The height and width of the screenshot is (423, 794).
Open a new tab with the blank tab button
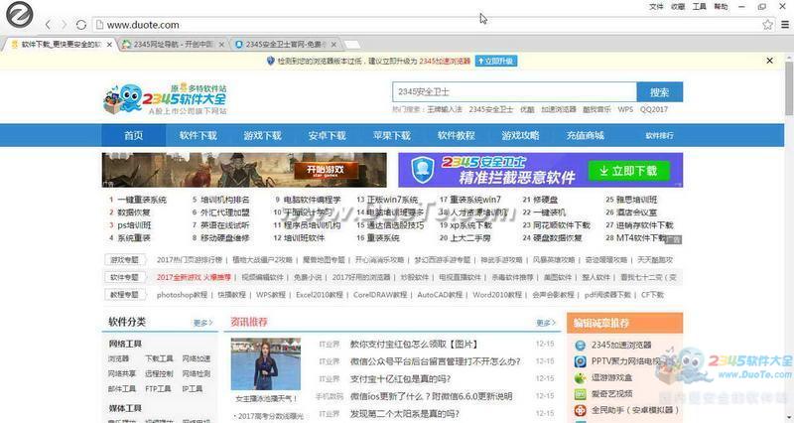[352, 45]
